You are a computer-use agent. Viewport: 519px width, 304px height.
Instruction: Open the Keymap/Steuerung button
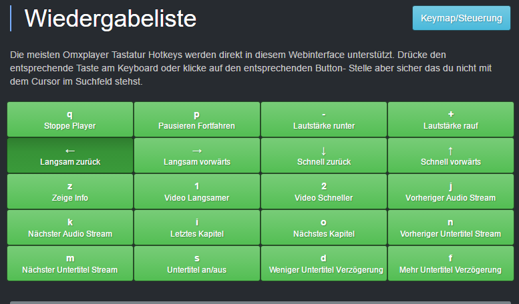click(x=462, y=18)
